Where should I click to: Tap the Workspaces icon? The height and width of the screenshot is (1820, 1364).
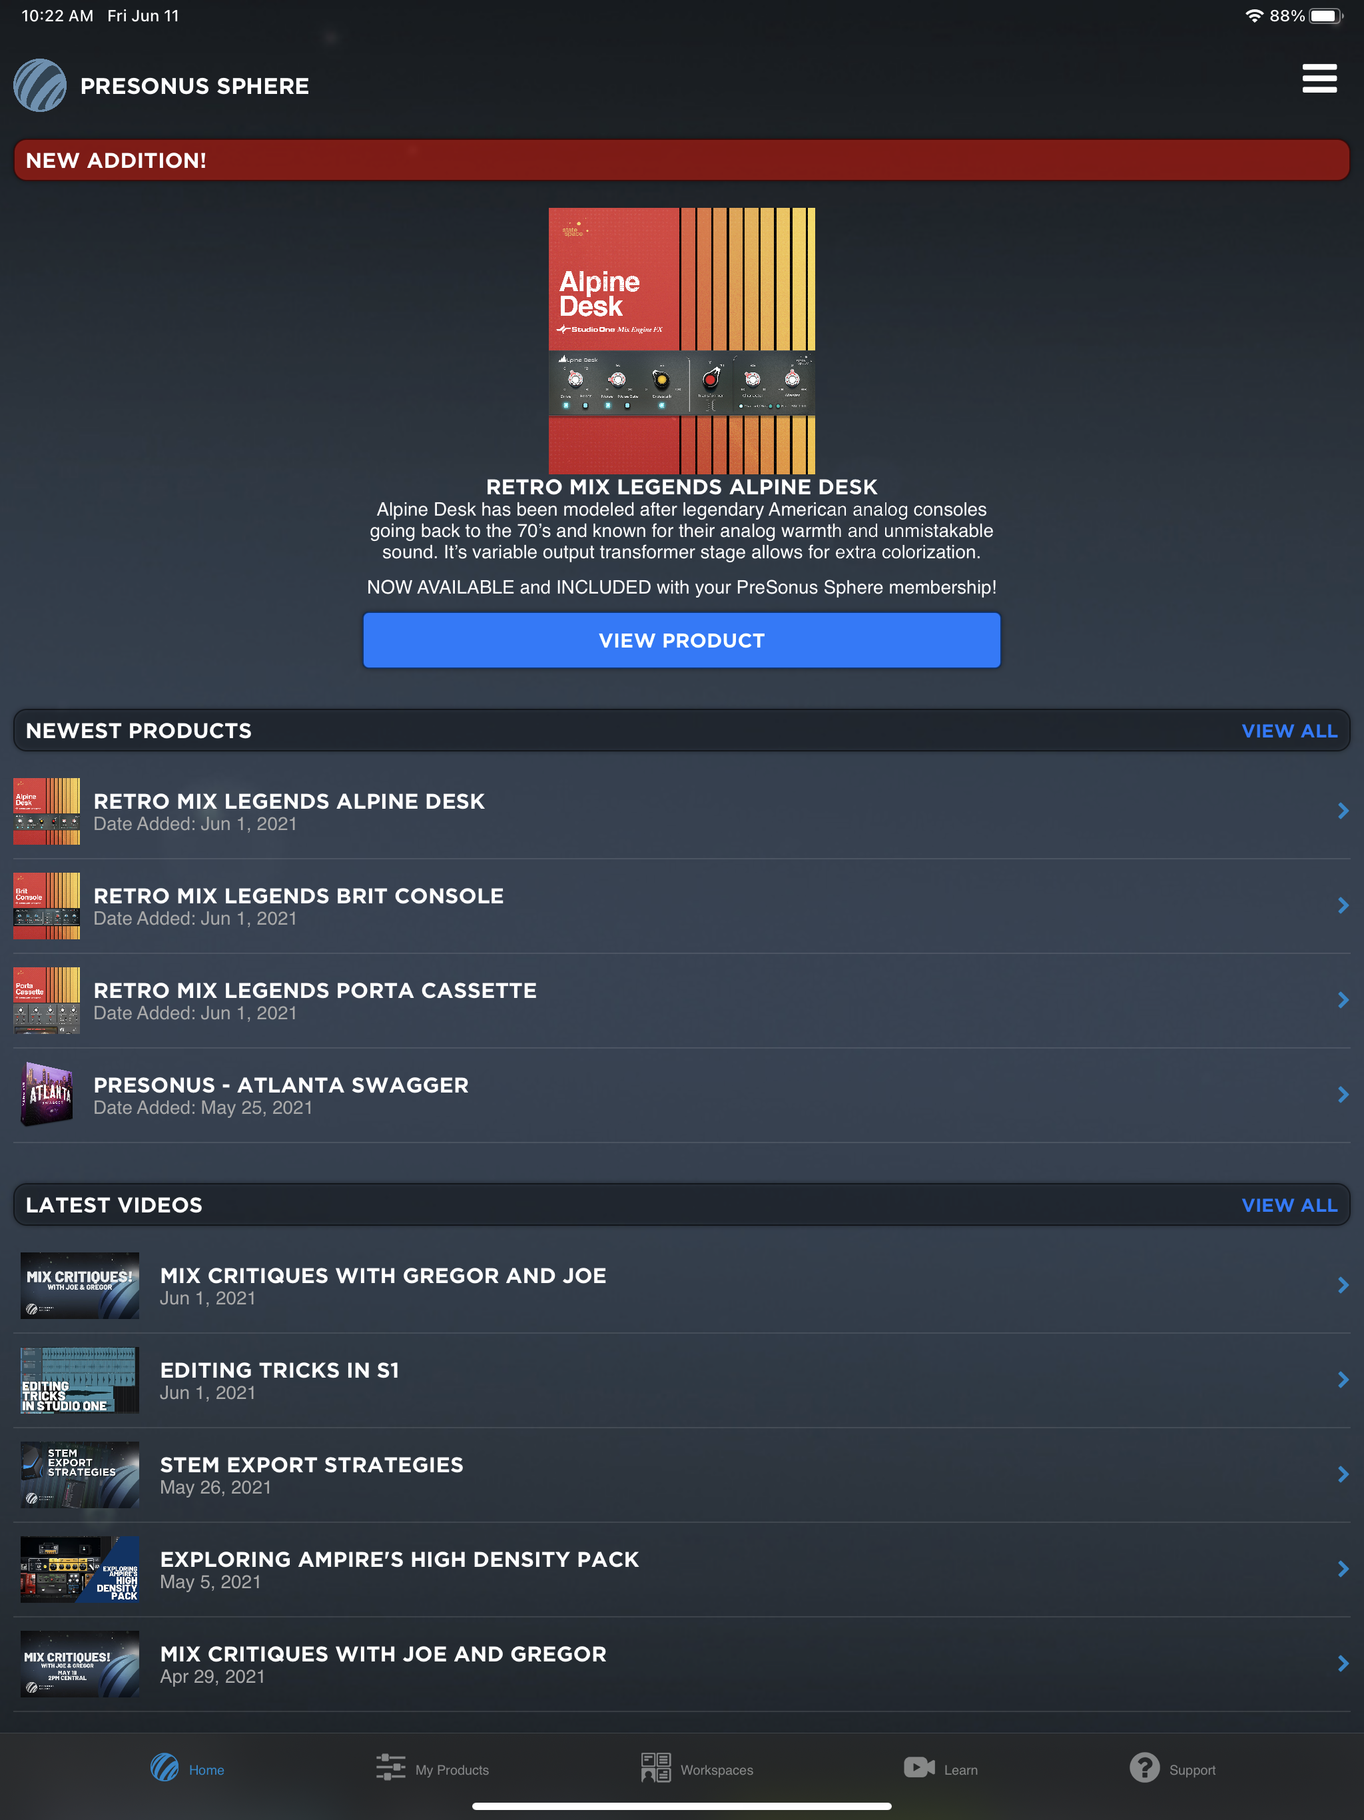pyautogui.click(x=655, y=1767)
